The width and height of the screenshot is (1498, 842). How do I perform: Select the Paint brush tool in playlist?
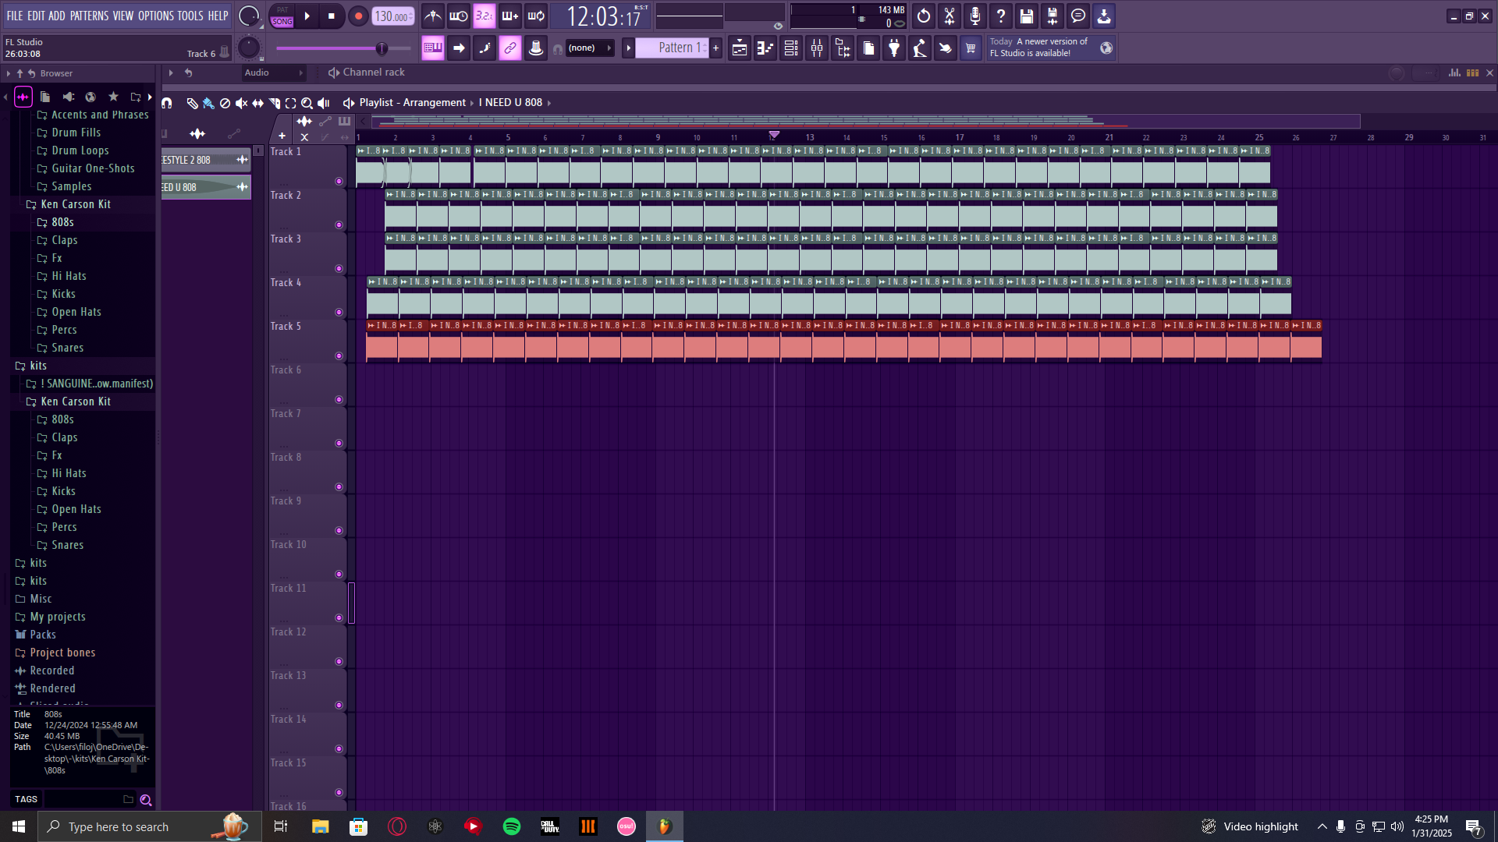tap(208, 103)
